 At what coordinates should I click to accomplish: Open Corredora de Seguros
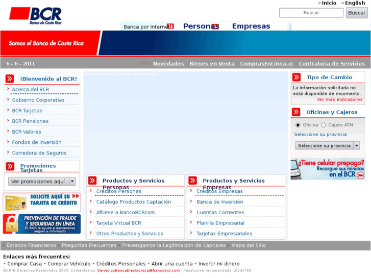39,153
